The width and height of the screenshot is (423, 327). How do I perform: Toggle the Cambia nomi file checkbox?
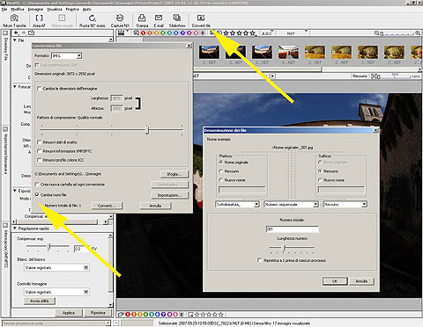coord(37,194)
